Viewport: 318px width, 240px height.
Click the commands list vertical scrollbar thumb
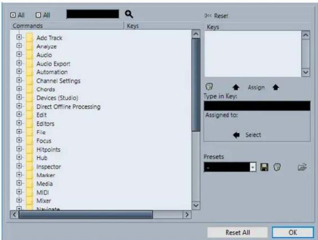[x=196, y=85]
